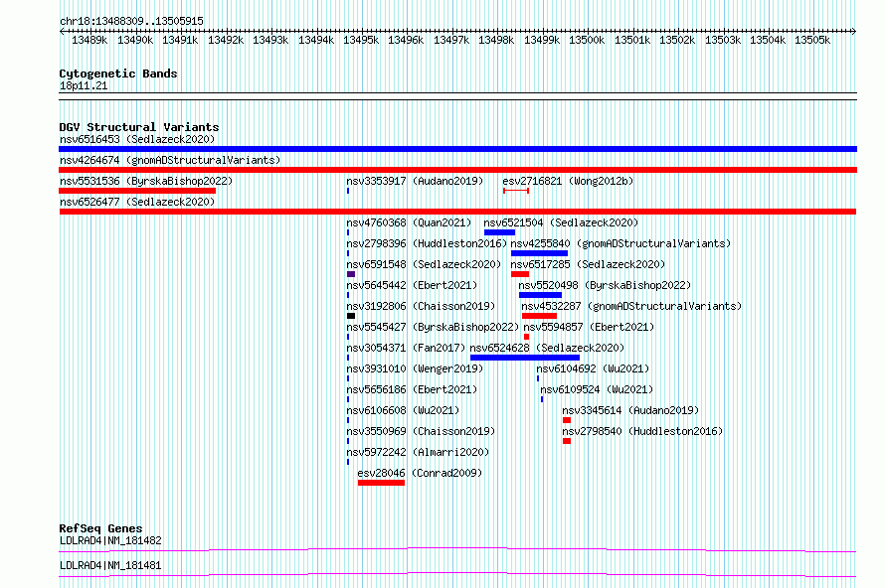Screen dimensions: 885x588
Task: Open the nsv3931010 (Wenger2019) label
Action: point(415,368)
